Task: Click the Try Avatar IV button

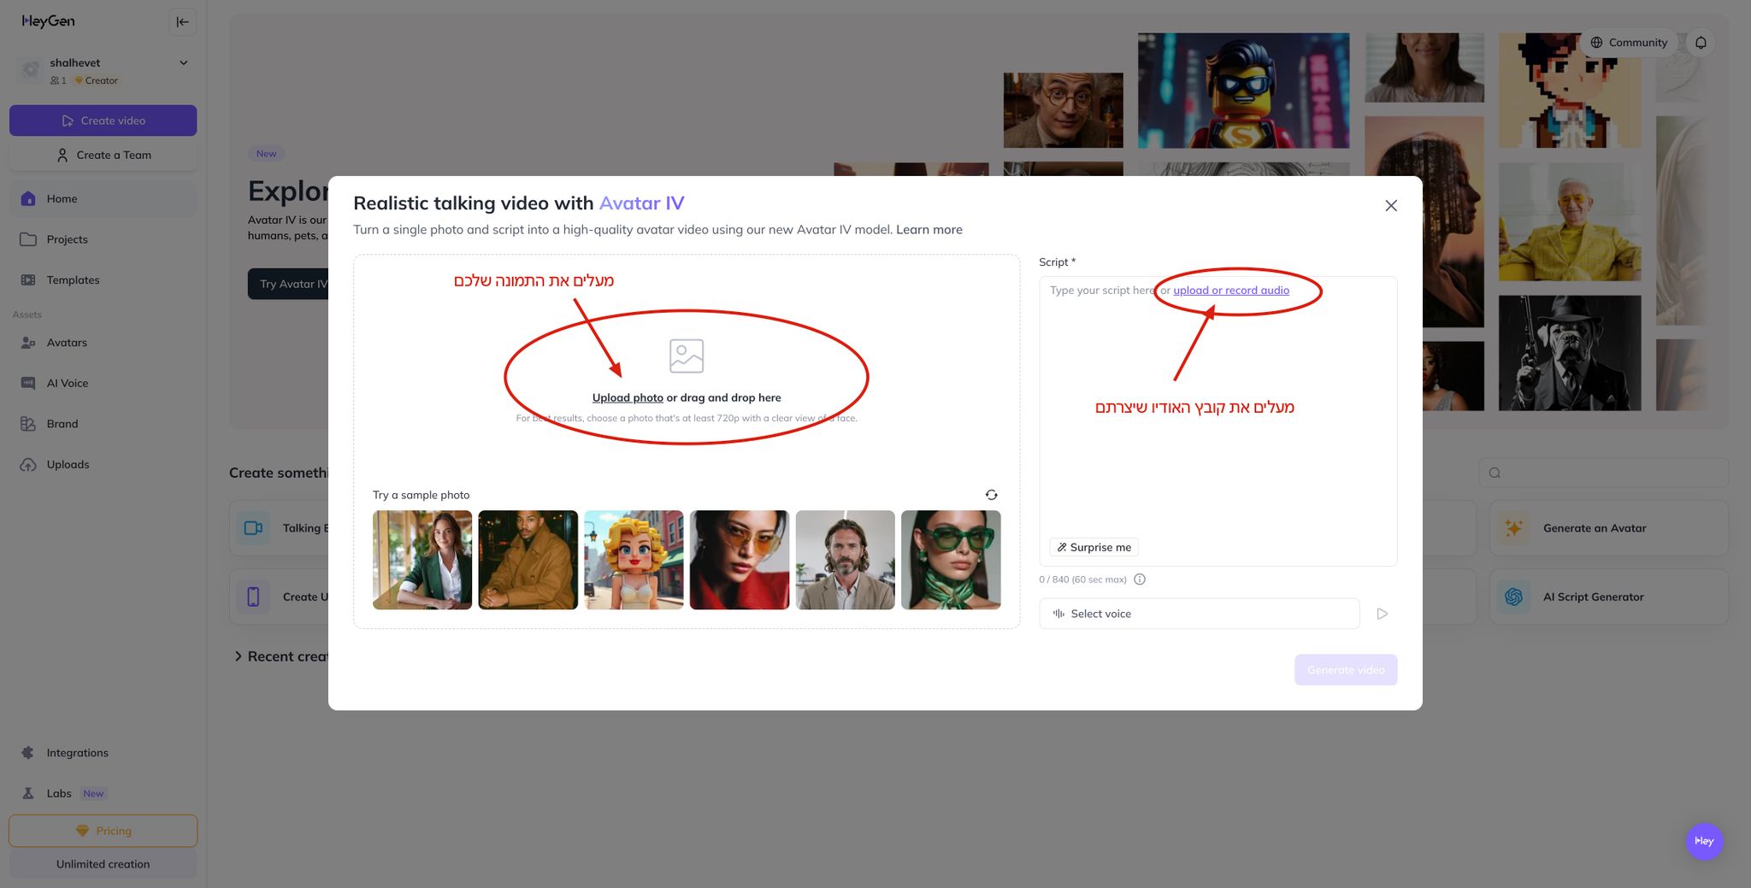Action: click(289, 284)
